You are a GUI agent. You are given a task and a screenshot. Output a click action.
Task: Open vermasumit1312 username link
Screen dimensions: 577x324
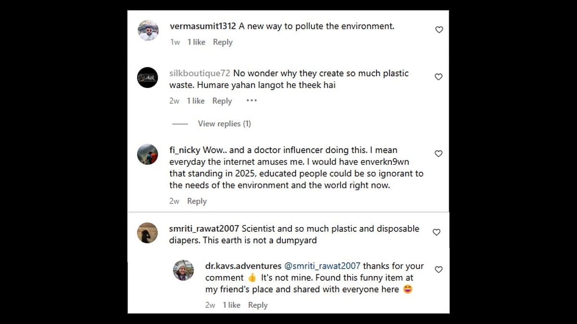click(x=202, y=26)
